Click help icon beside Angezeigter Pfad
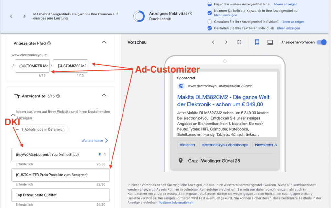Screen dimensions: 331x208 (x=49, y=43)
